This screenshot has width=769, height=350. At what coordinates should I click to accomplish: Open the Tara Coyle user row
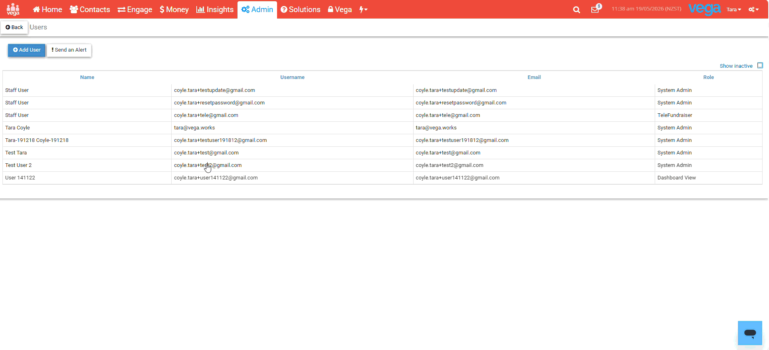coord(382,128)
